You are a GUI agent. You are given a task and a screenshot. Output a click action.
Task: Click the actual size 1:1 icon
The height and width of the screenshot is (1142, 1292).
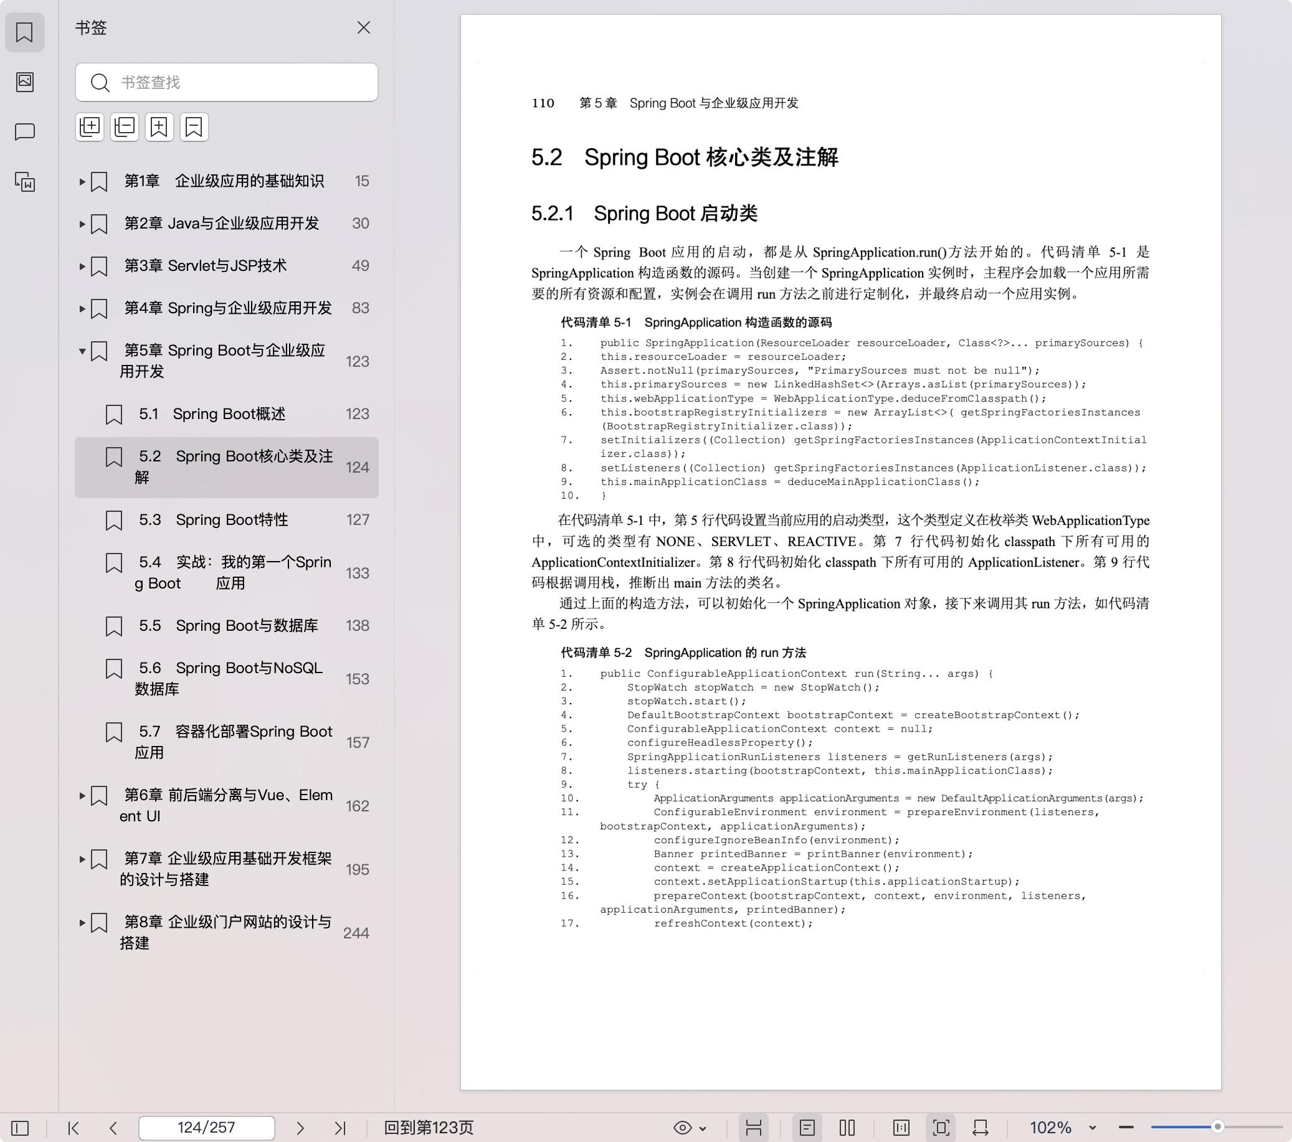(x=901, y=1128)
